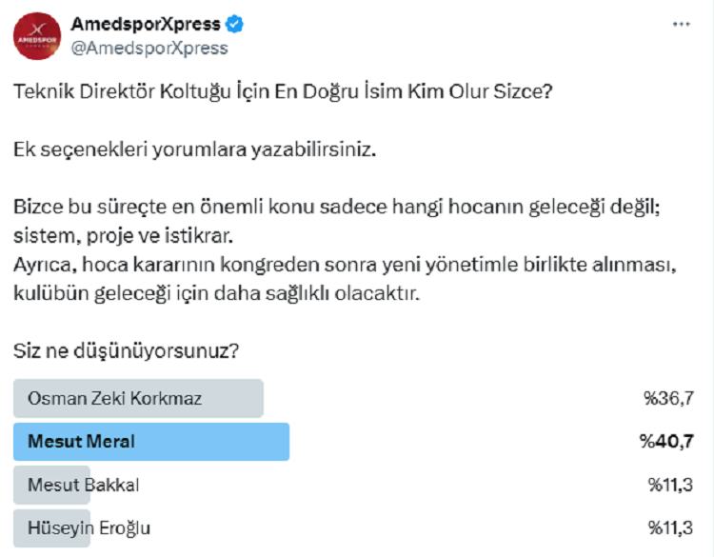Click the line starting "Bizce bu süreçte"
The height and width of the screenshot is (557, 714).
coord(337,207)
